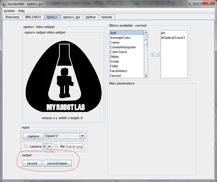
Task: Select the FGBG filter
Action: tap(127, 66)
